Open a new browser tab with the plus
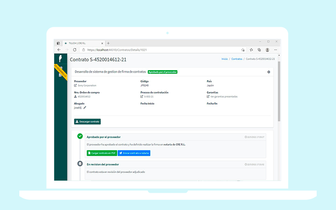The width and height of the screenshot is (336, 210). (x=108, y=43)
